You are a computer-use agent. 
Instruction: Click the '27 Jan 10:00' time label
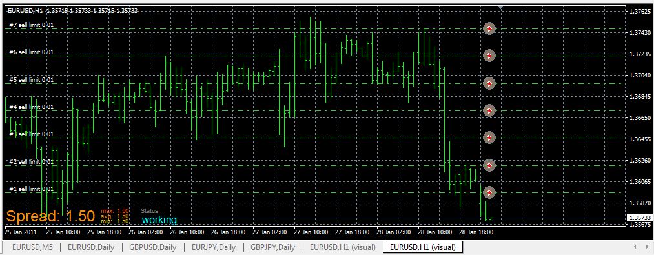click(x=311, y=232)
